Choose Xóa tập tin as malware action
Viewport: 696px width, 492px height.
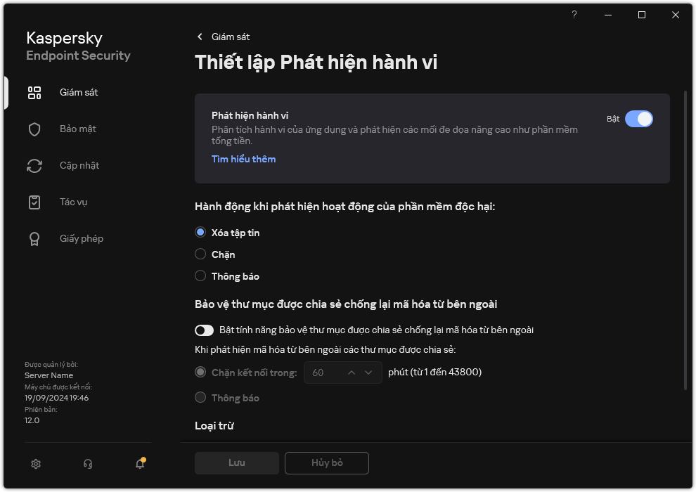pyautogui.click(x=200, y=232)
